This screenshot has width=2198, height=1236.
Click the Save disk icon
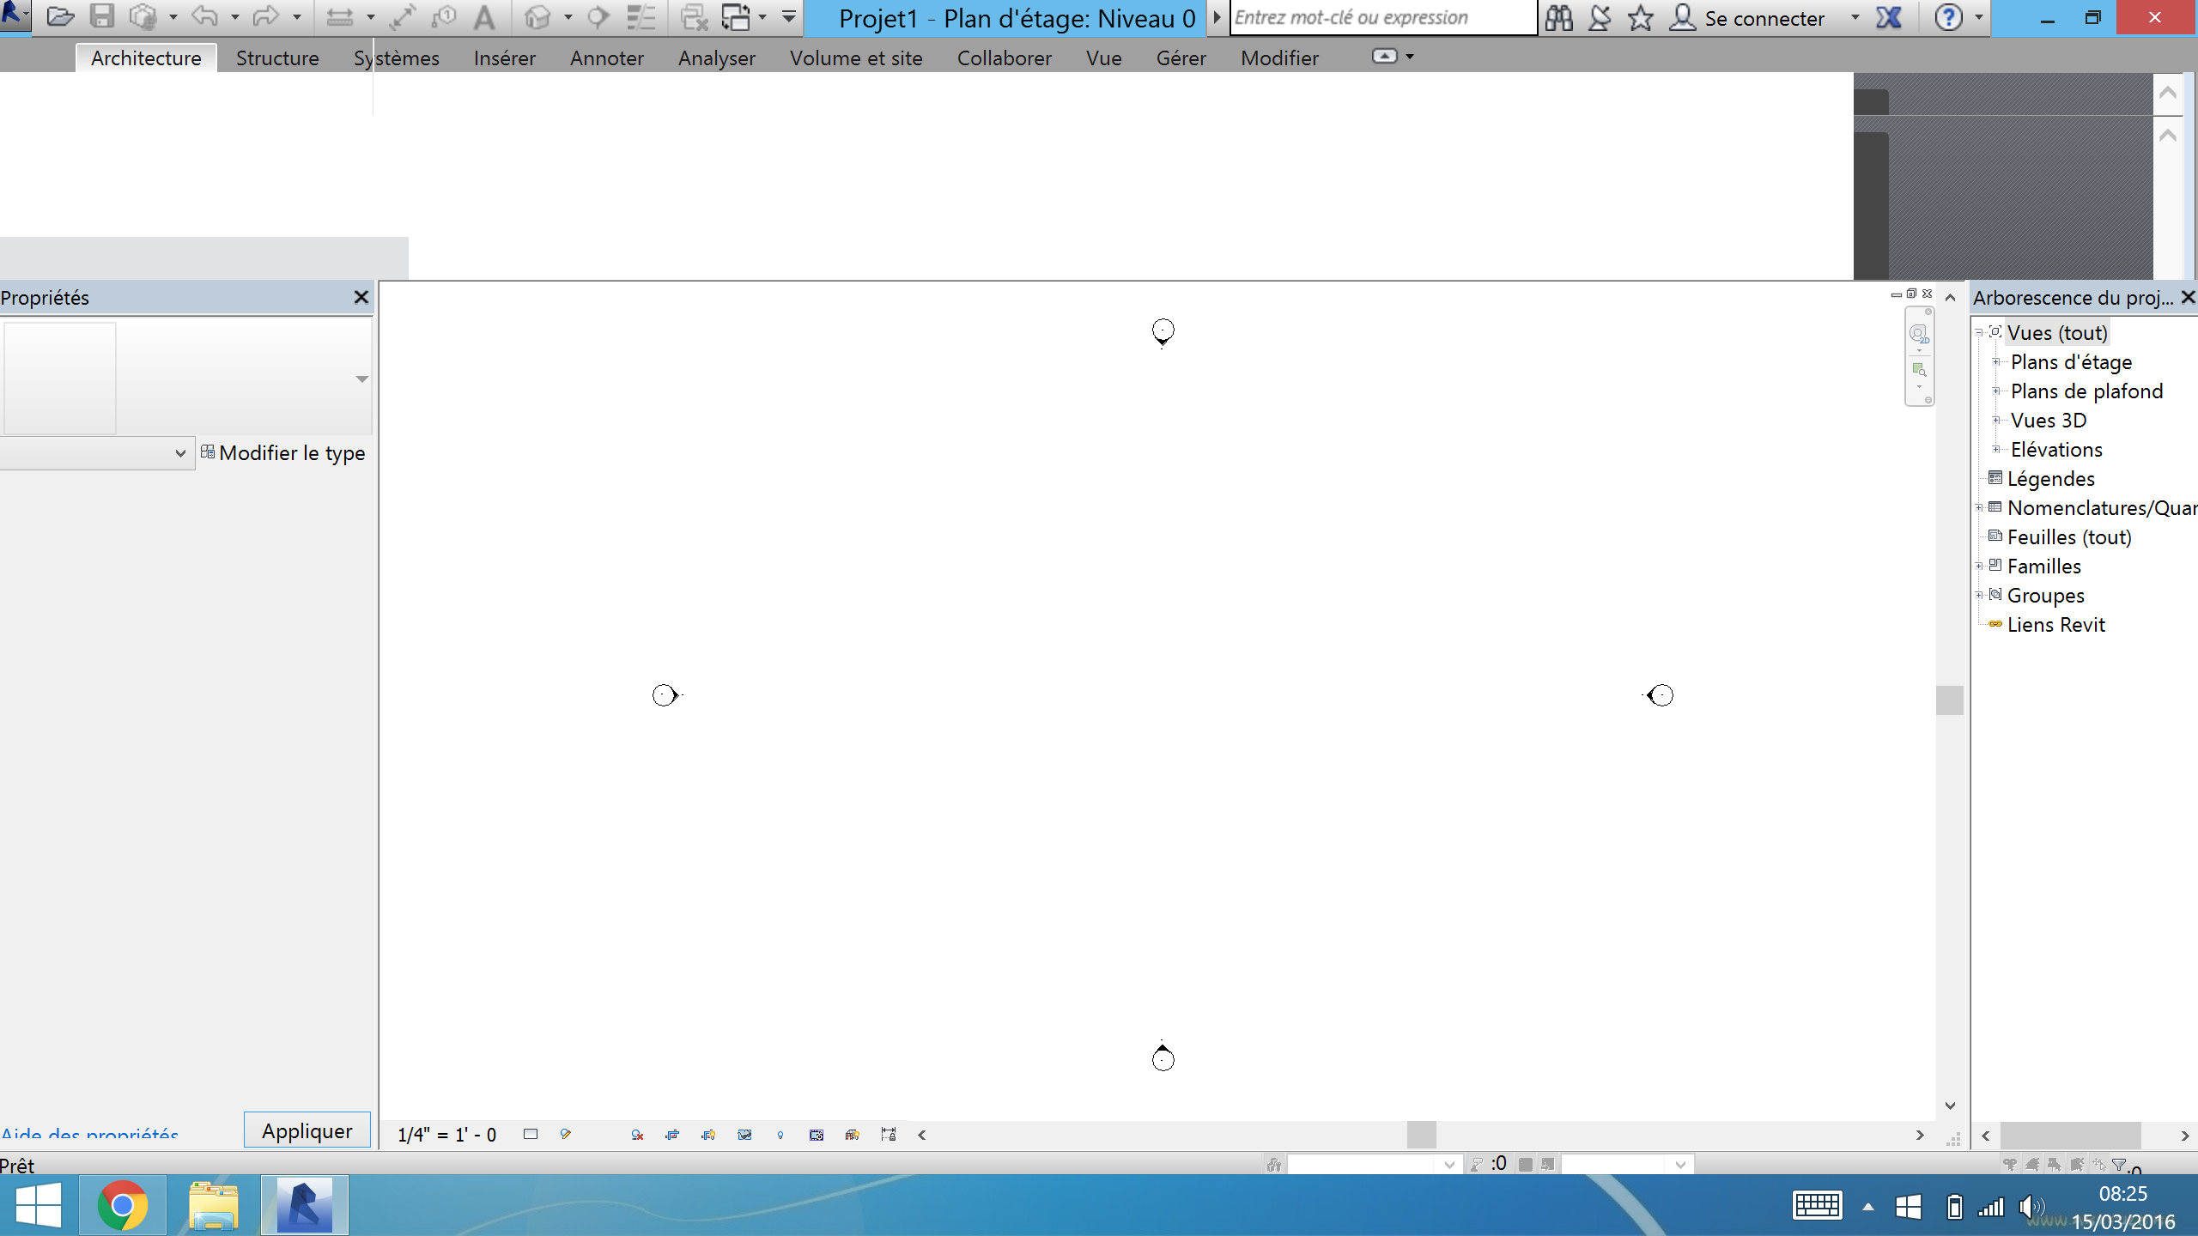102,16
